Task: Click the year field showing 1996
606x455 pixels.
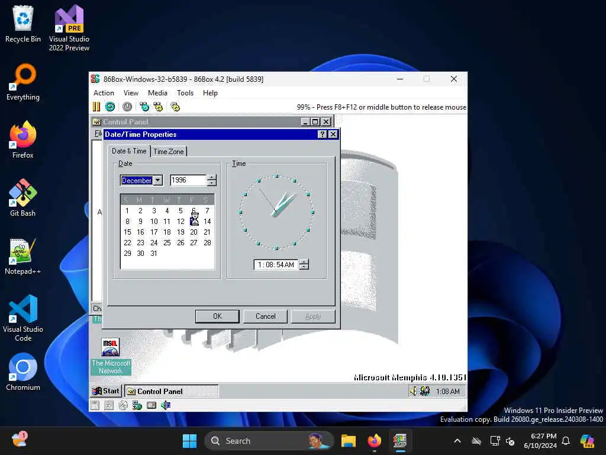Action: click(188, 180)
